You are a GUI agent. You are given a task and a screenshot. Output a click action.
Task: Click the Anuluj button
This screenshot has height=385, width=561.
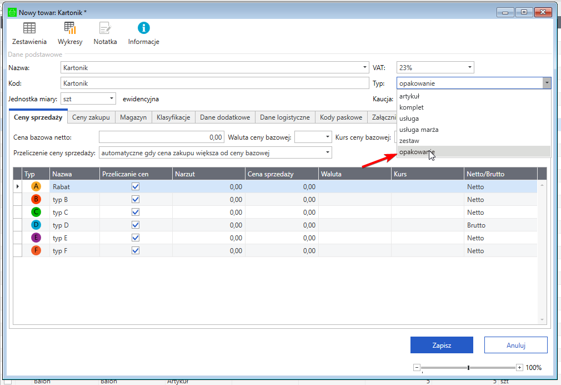pos(515,345)
